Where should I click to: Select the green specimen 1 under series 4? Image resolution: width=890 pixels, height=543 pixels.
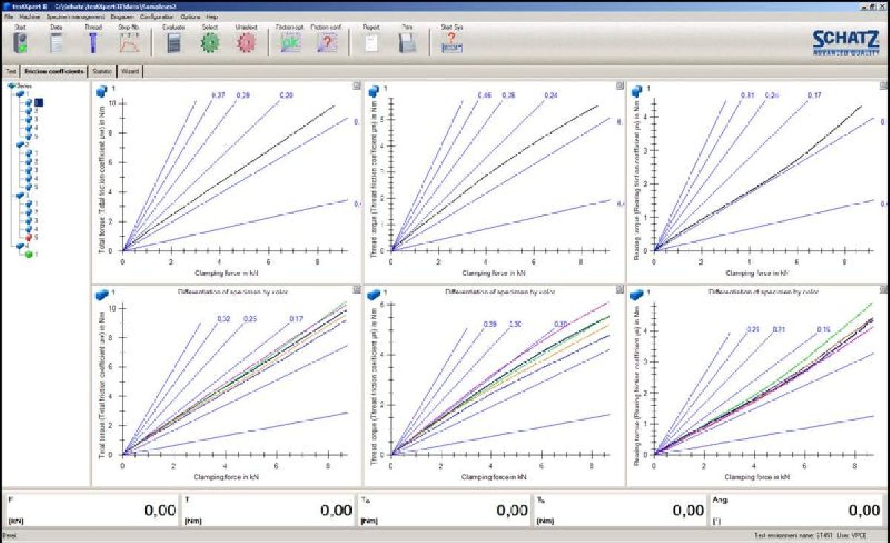31,254
